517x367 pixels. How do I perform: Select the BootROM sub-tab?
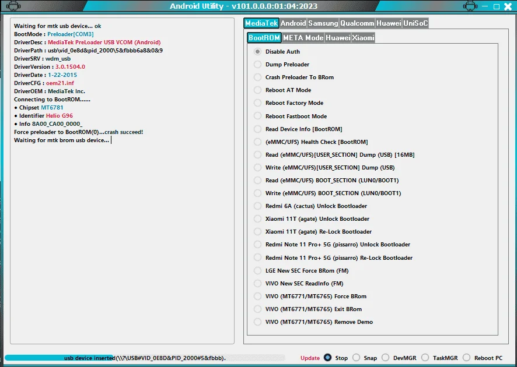click(x=264, y=37)
